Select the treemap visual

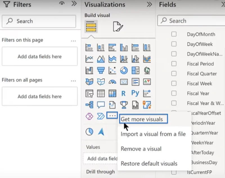[135, 70]
